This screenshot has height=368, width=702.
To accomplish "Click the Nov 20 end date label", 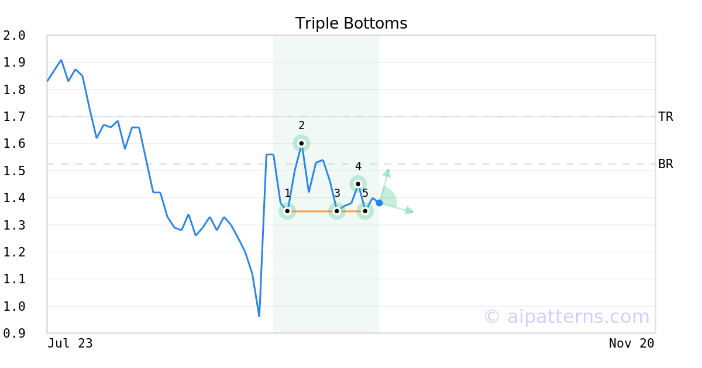I will pyautogui.click(x=632, y=343).
